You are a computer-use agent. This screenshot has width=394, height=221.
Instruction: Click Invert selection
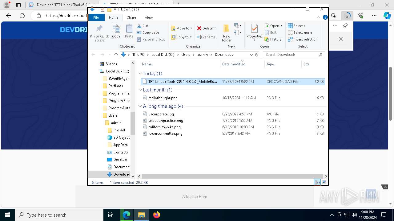[x=303, y=39]
